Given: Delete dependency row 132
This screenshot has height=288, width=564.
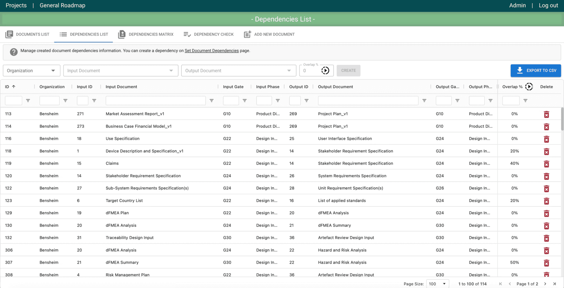Looking at the screenshot, I should (x=546, y=238).
